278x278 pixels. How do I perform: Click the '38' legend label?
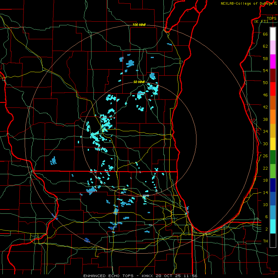click(x=265, y=120)
